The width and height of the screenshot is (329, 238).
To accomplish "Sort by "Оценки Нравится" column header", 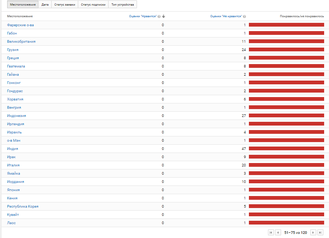I will point(143,16).
